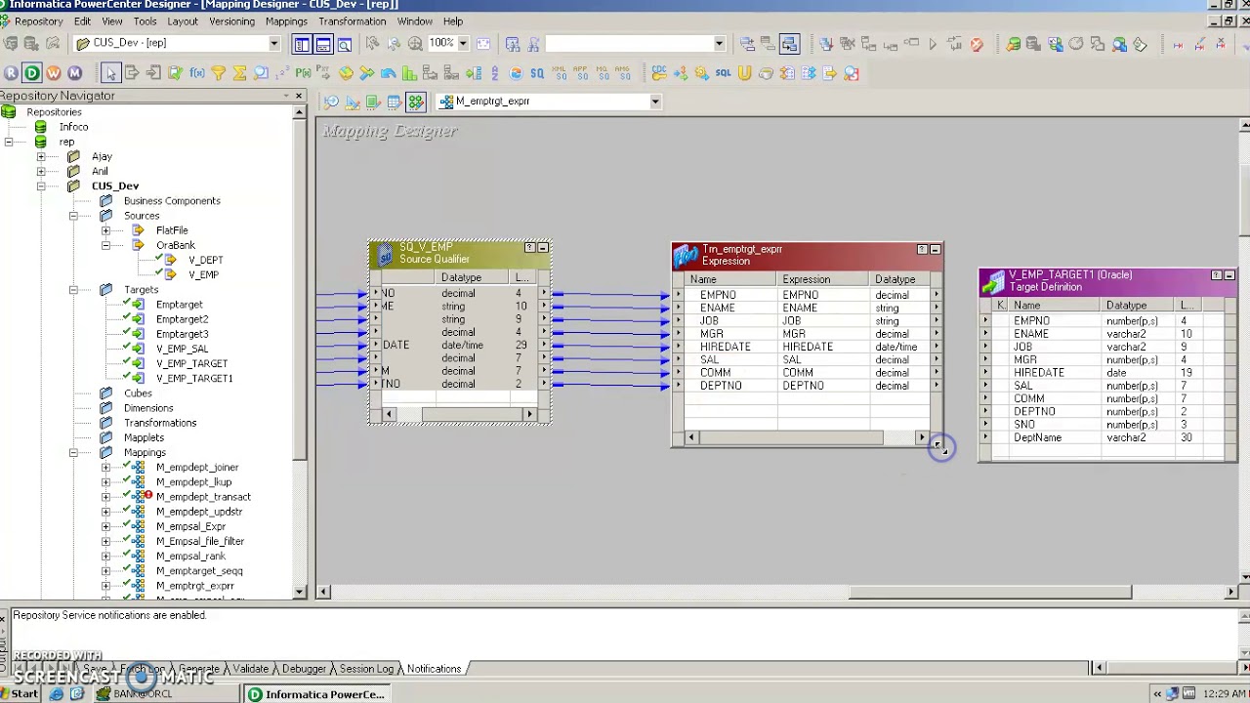This screenshot has width=1250, height=703.
Task: Click the HIREDATE port in the Expression transformation
Action: 725,347
